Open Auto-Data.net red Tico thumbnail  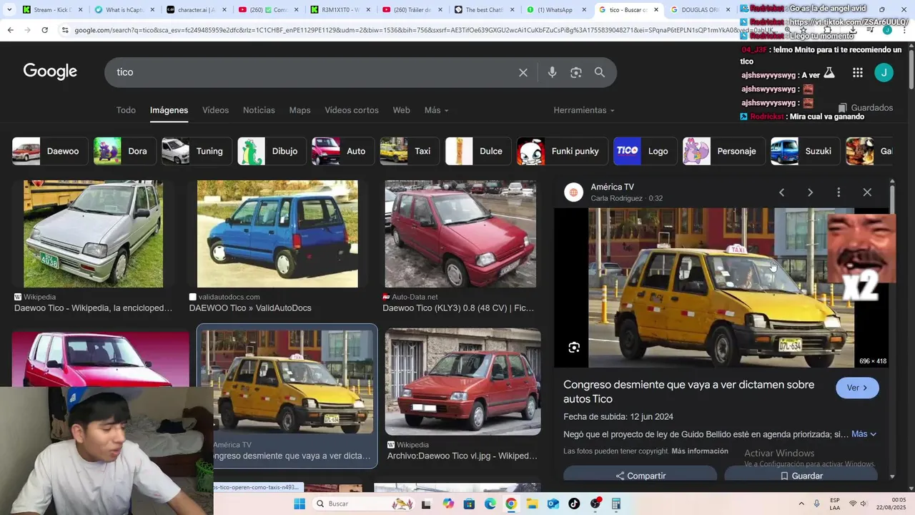(x=460, y=234)
